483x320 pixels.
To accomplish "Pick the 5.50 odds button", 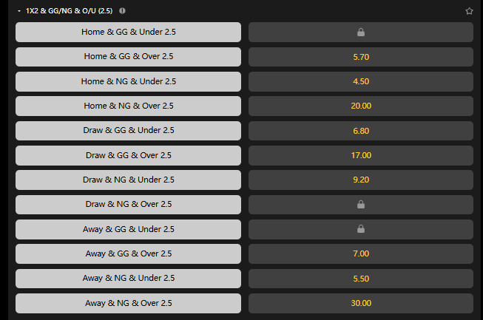I will coord(361,279).
